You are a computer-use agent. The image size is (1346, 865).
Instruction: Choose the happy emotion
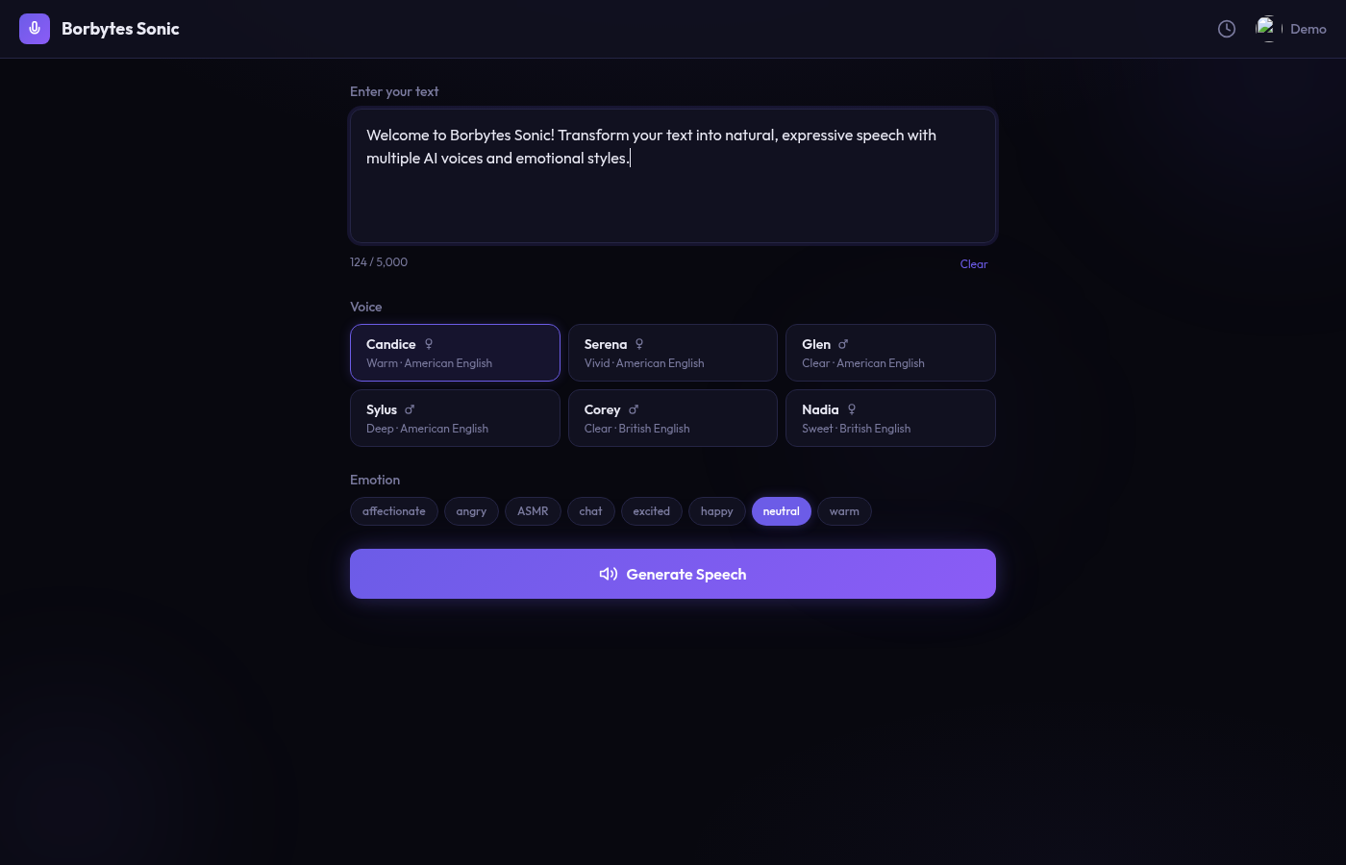(x=716, y=511)
